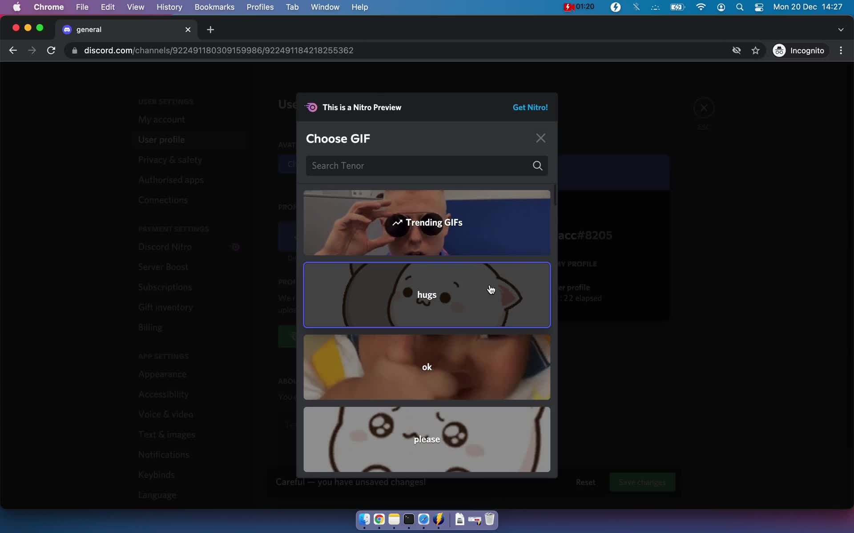
Task: Open a new Chrome tab
Action: click(x=210, y=29)
